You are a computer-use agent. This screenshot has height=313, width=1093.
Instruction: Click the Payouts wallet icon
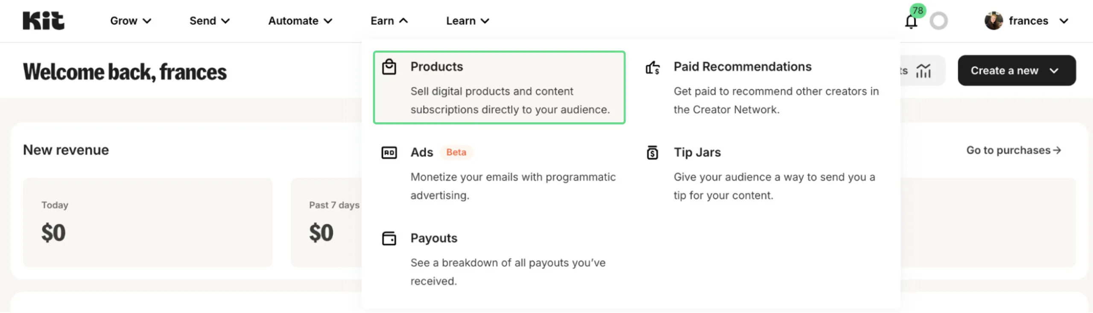[389, 238]
